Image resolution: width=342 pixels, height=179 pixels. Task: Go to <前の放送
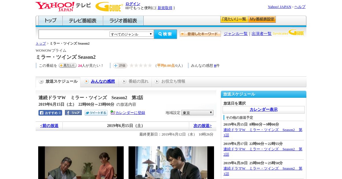point(49,126)
